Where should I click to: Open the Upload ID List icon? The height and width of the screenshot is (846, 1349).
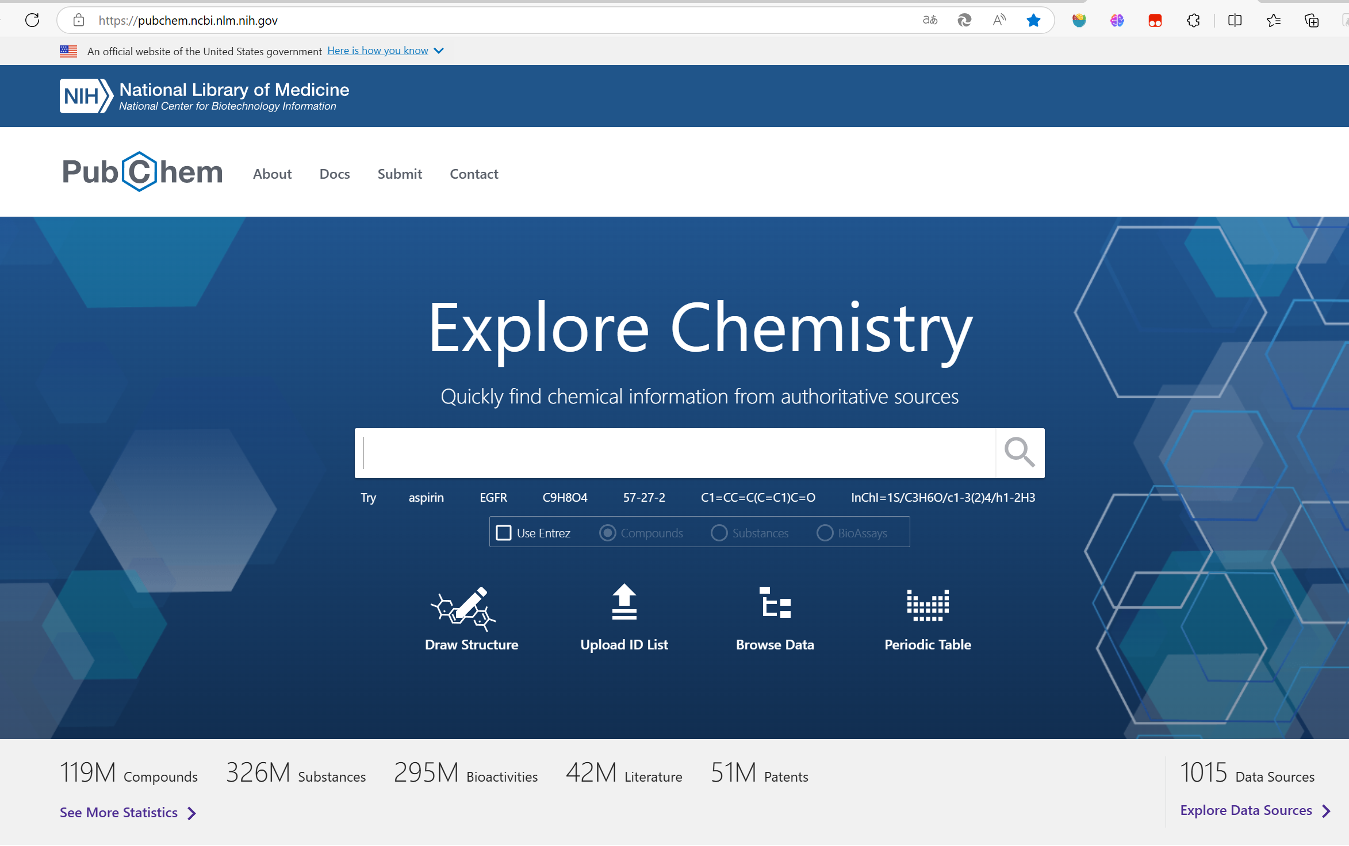pos(624,602)
